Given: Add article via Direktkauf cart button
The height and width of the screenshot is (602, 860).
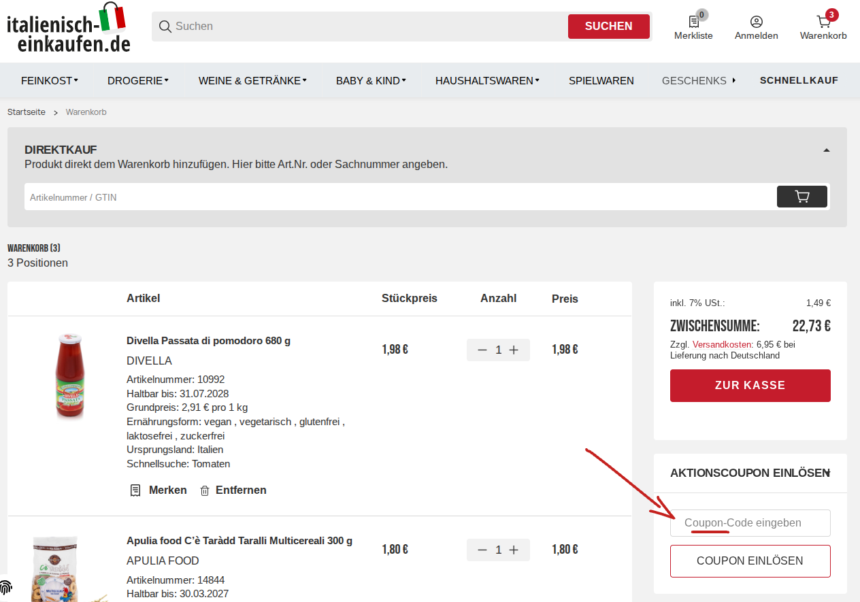Looking at the screenshot, I should pos(802,197).
